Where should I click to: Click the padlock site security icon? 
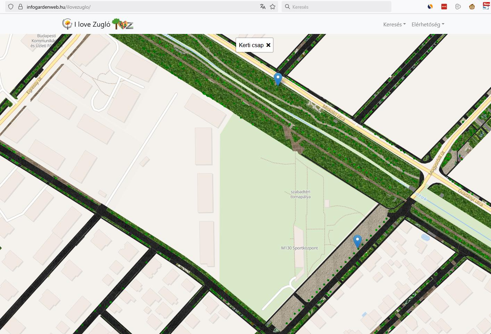tap(20, 7)
